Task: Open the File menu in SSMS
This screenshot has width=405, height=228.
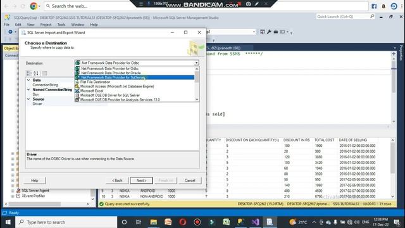Action: (x=7, y=25)
